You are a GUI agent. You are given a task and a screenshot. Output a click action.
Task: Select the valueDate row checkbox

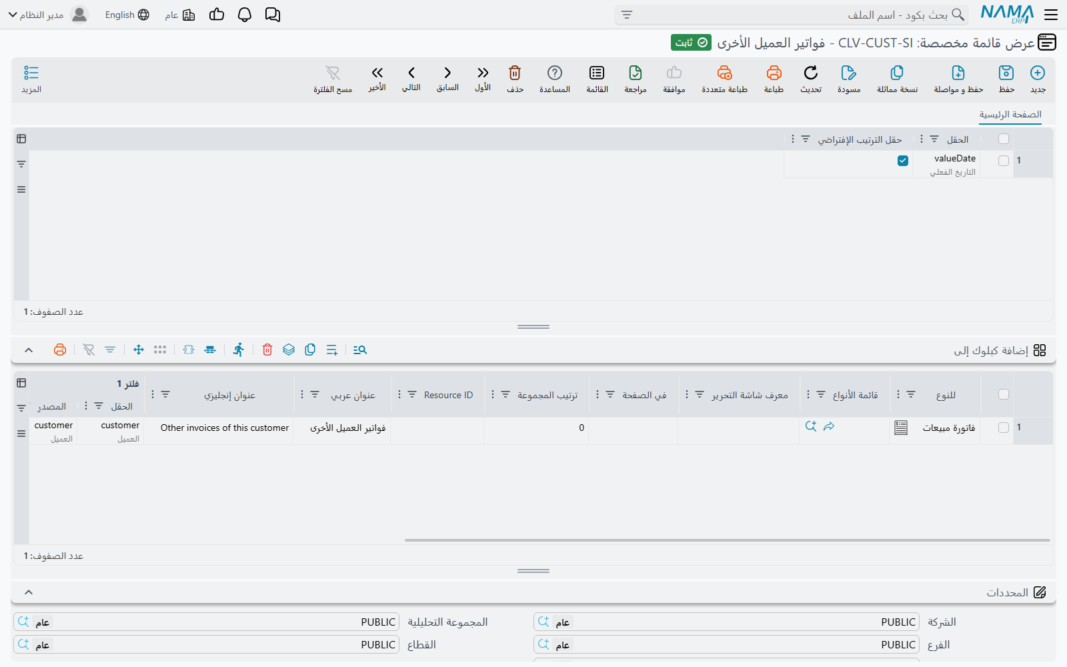coord(1004,161)
